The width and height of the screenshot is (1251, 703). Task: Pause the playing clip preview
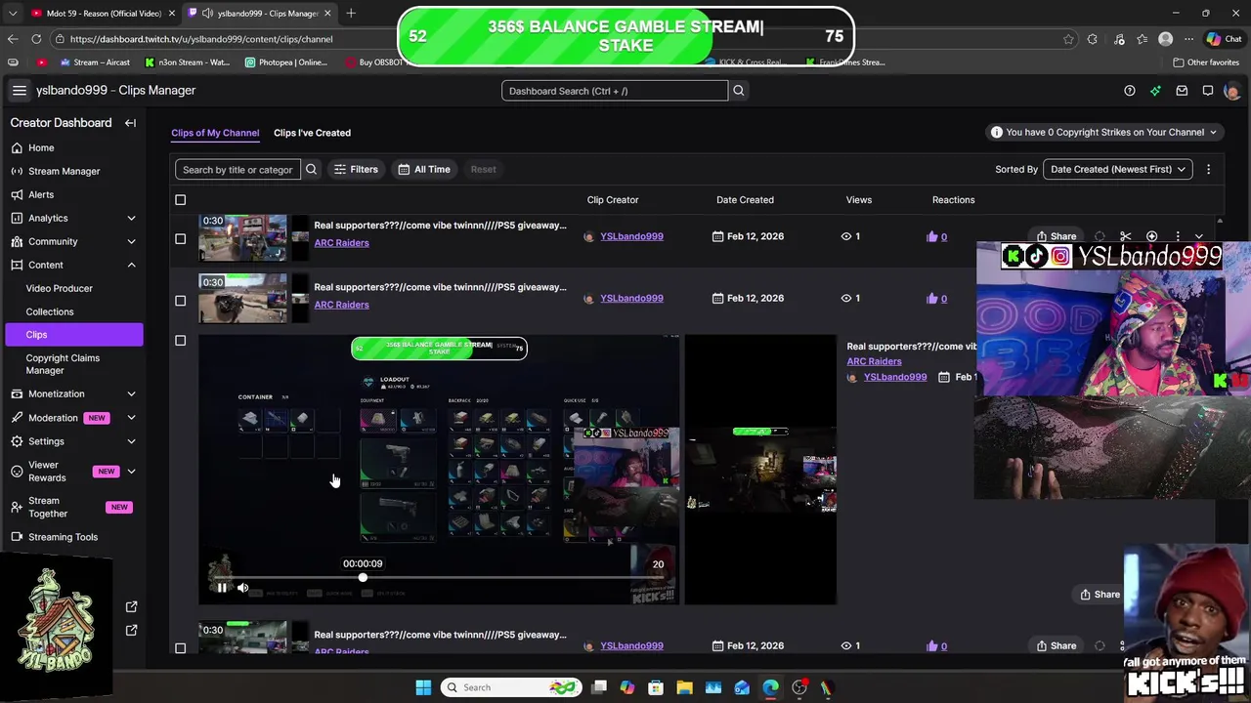click(222, 588)
